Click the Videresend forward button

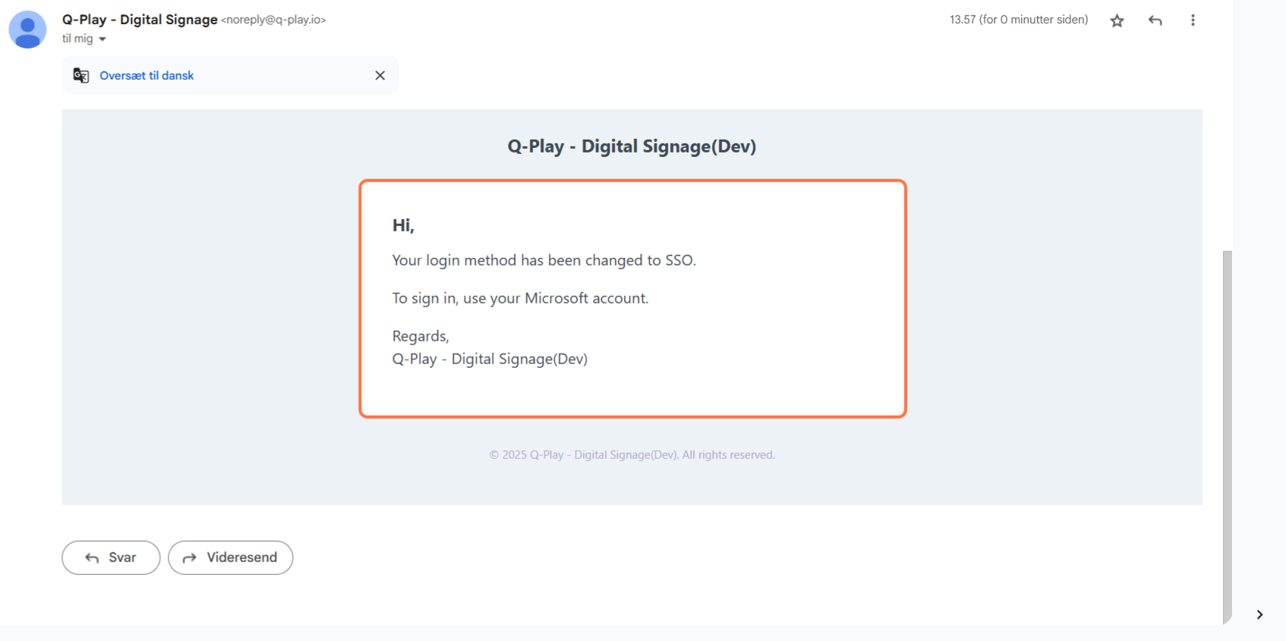(231, 558)
